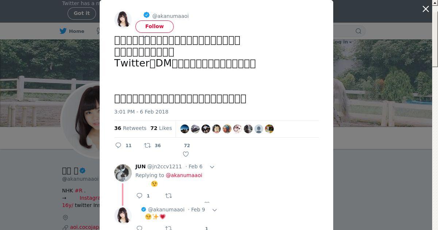
Task: View the 36 Retweets list
Action: point(130,128)
